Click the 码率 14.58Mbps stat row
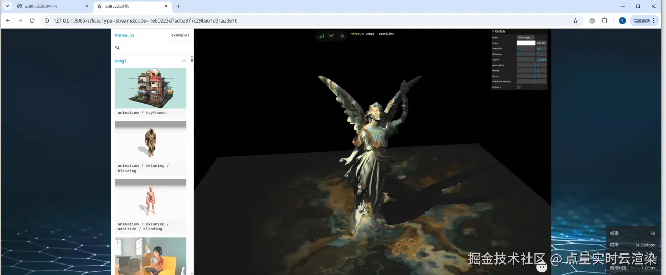The height and width of the screenshot is (275, 666). (x=632, y=245)
